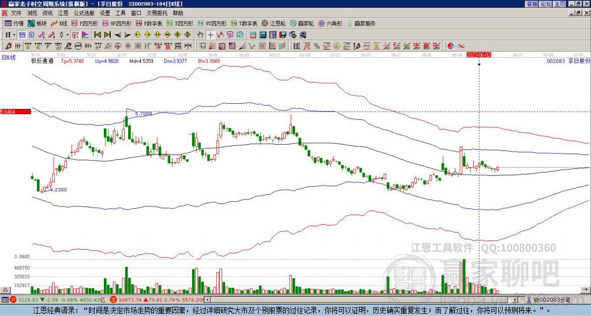Viewport: 591px width, 316px height.
Task: Click the percent sign tool
Action: [x=317, y=46]
